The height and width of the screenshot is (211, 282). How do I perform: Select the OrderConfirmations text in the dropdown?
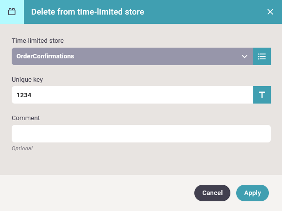(x=45, y=56)
